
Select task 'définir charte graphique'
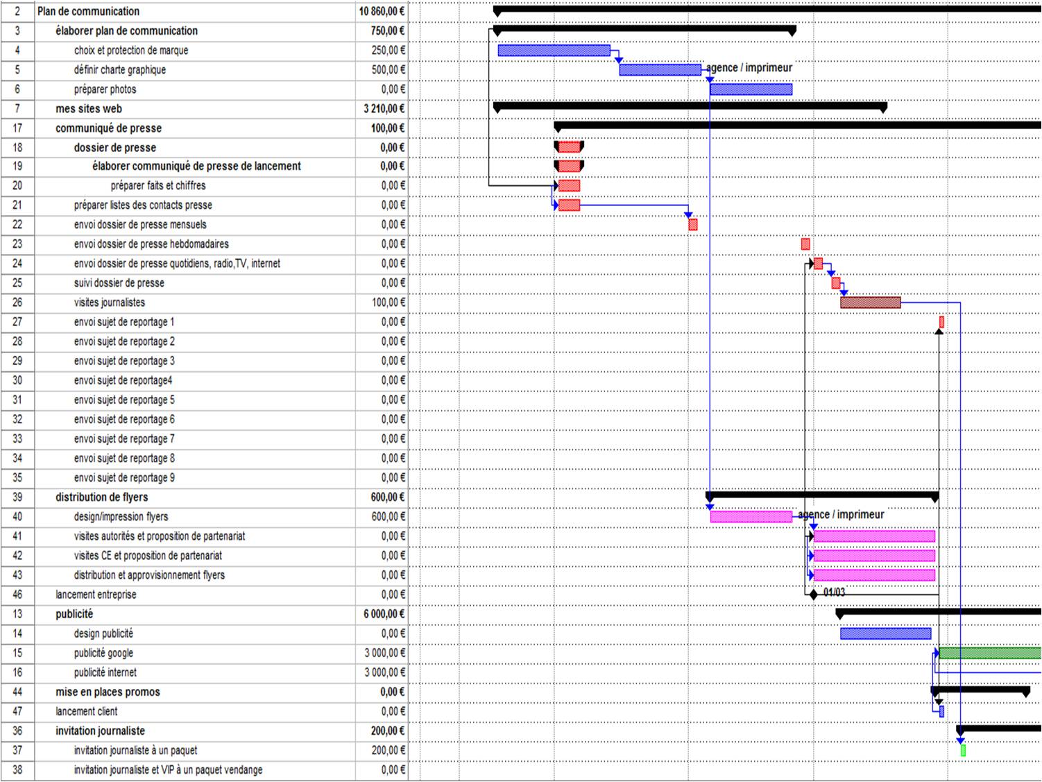tap(120, 69)
